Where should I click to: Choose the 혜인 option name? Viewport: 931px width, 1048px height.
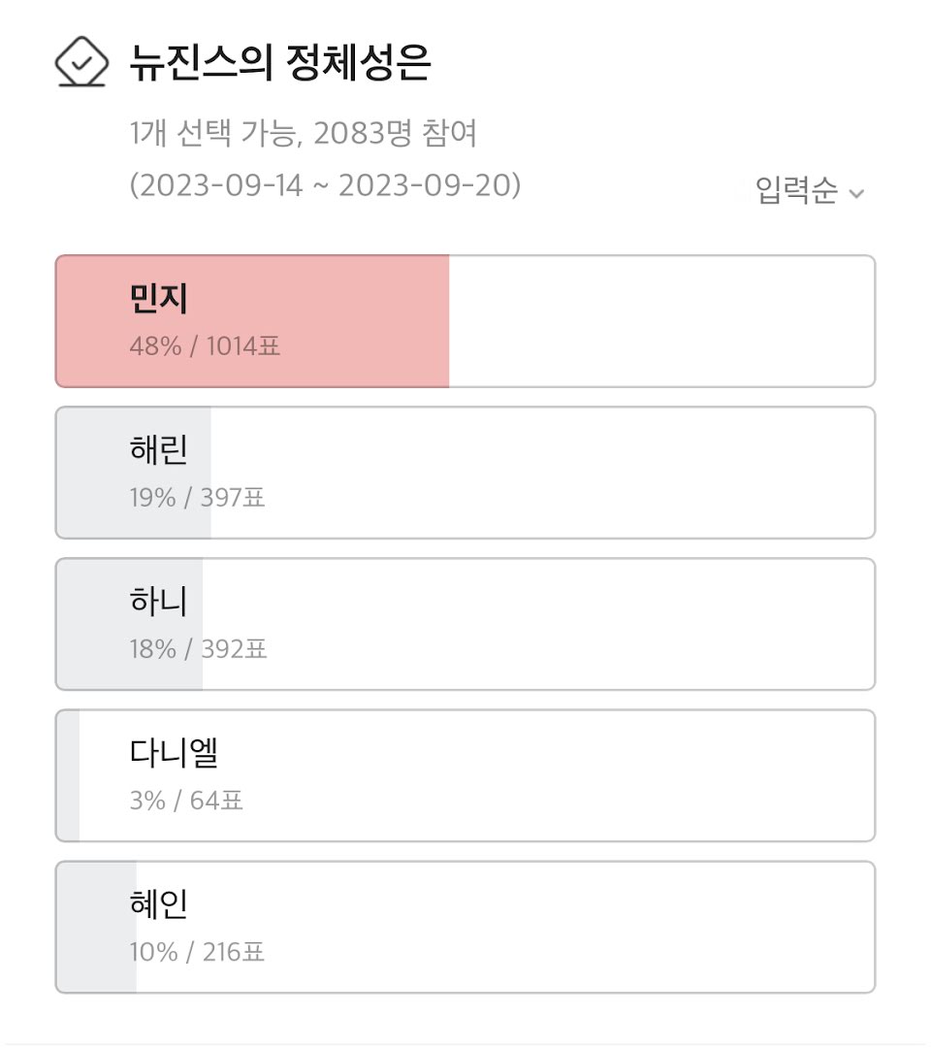click(x=158, y=904)
